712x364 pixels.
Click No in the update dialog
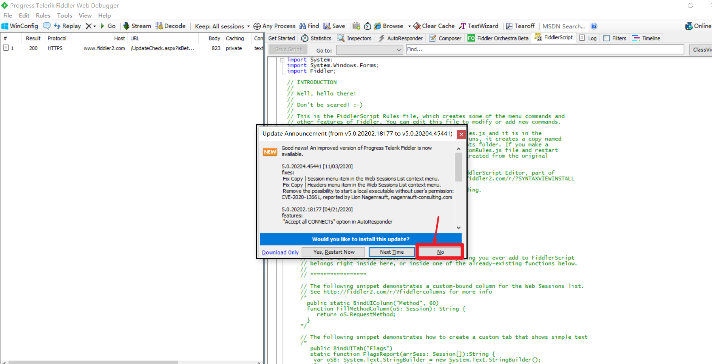440,252
